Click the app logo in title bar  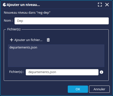coord(4,4)
